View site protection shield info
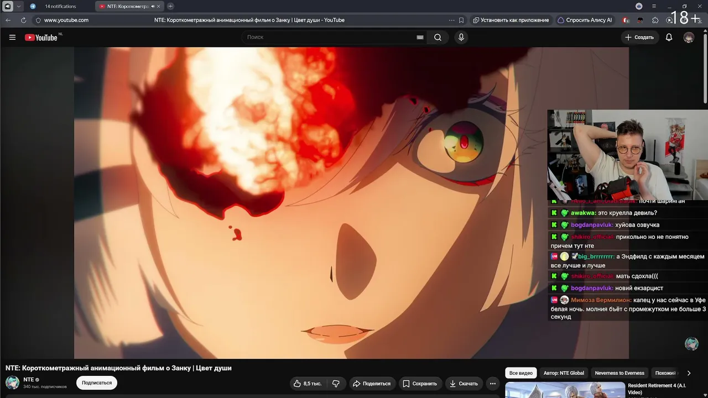This screenshot has height=398, width=708. point(38,20)
